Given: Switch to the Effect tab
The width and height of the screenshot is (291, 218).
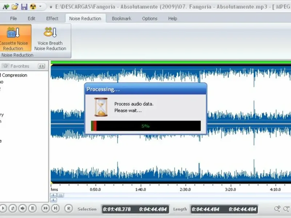Looking at the screenshot, I should click(52, 19).
